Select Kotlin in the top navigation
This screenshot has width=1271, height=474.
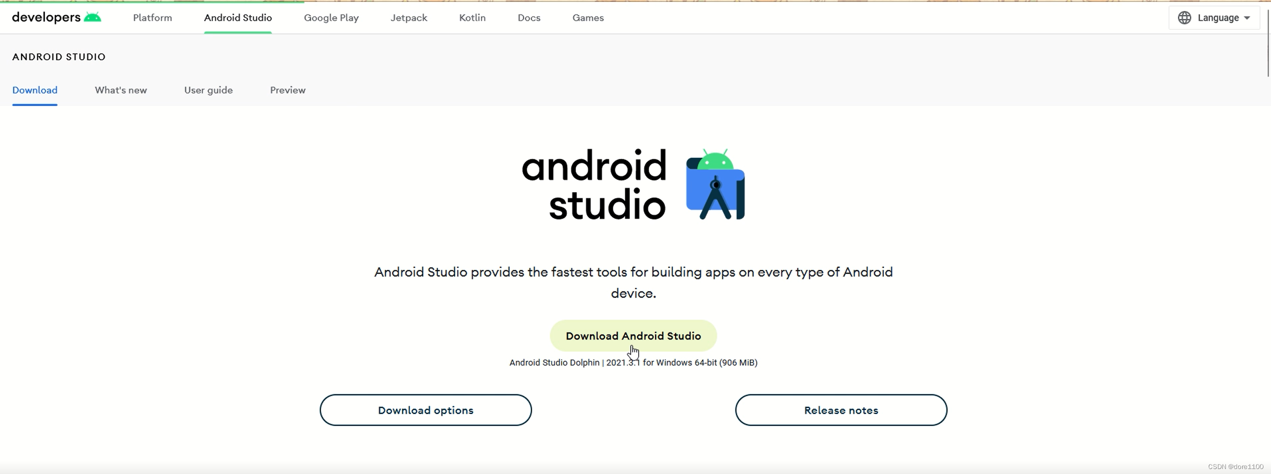(x=472, y=18)
